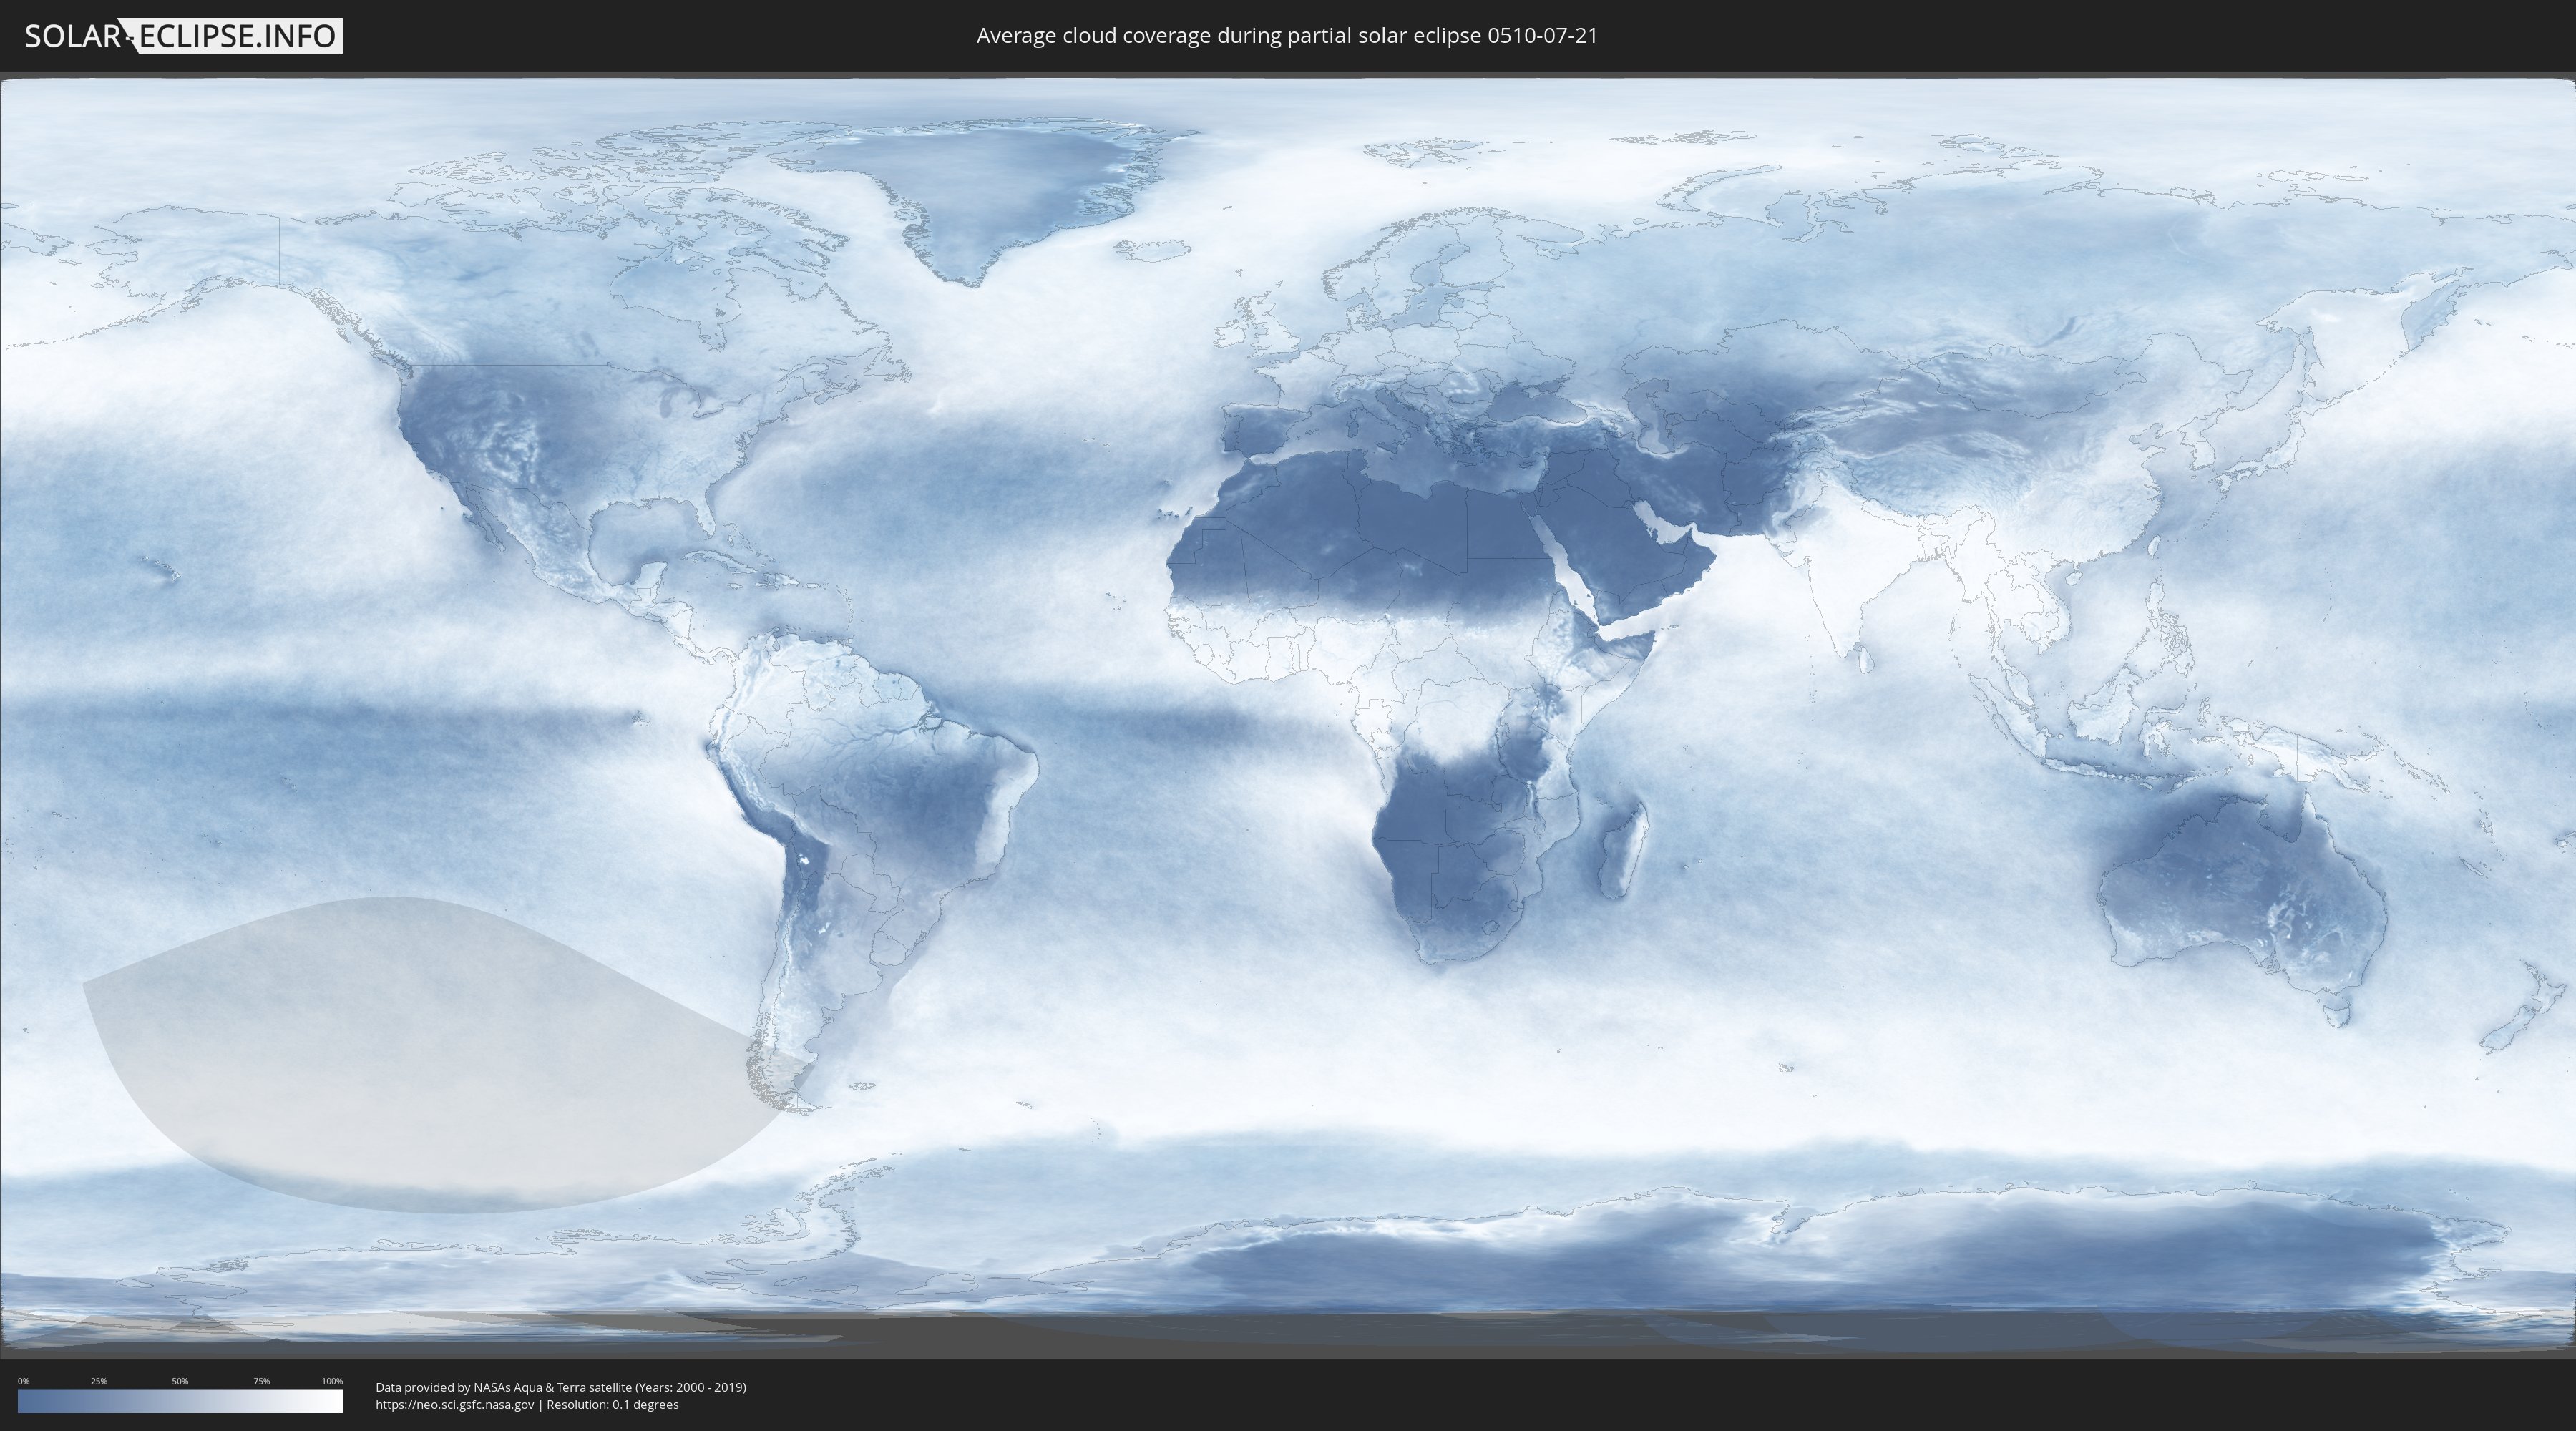Screen dimensions: 2576x1431
Task: Click the 50% legend label
Action: click(x=180, y=1381)
